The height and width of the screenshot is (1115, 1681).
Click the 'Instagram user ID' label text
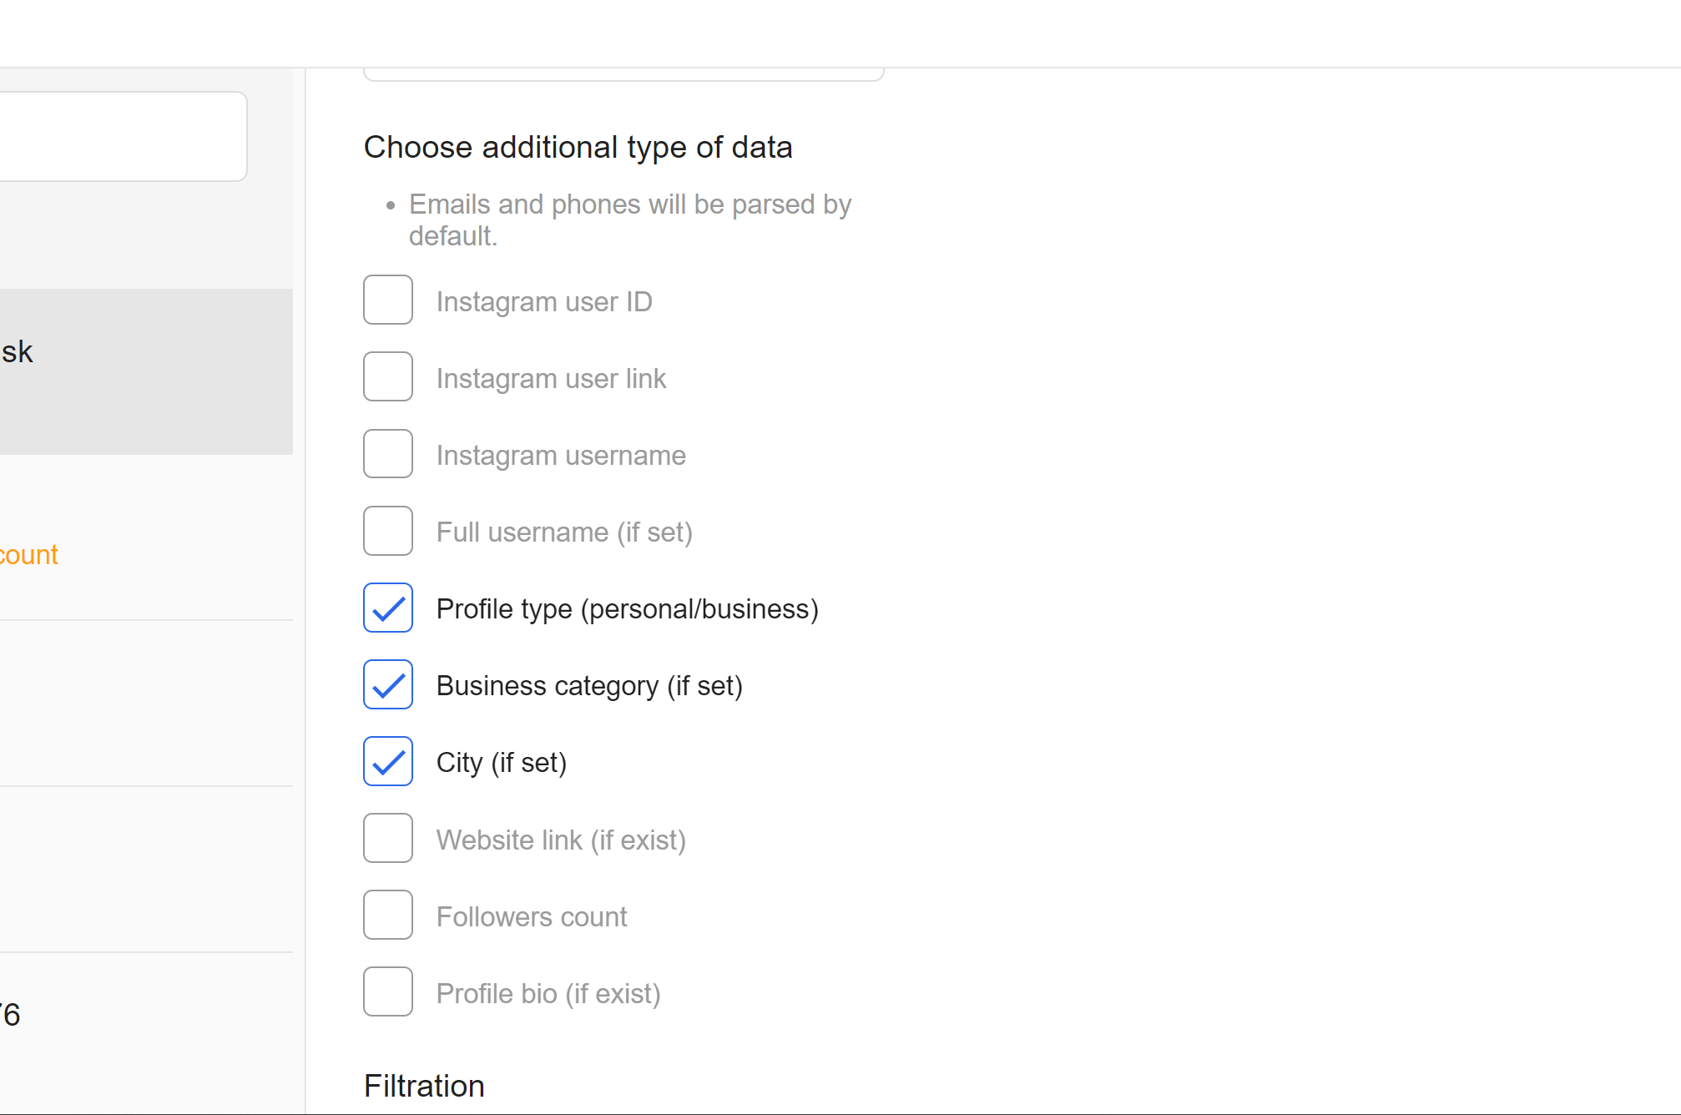point(544,301)
